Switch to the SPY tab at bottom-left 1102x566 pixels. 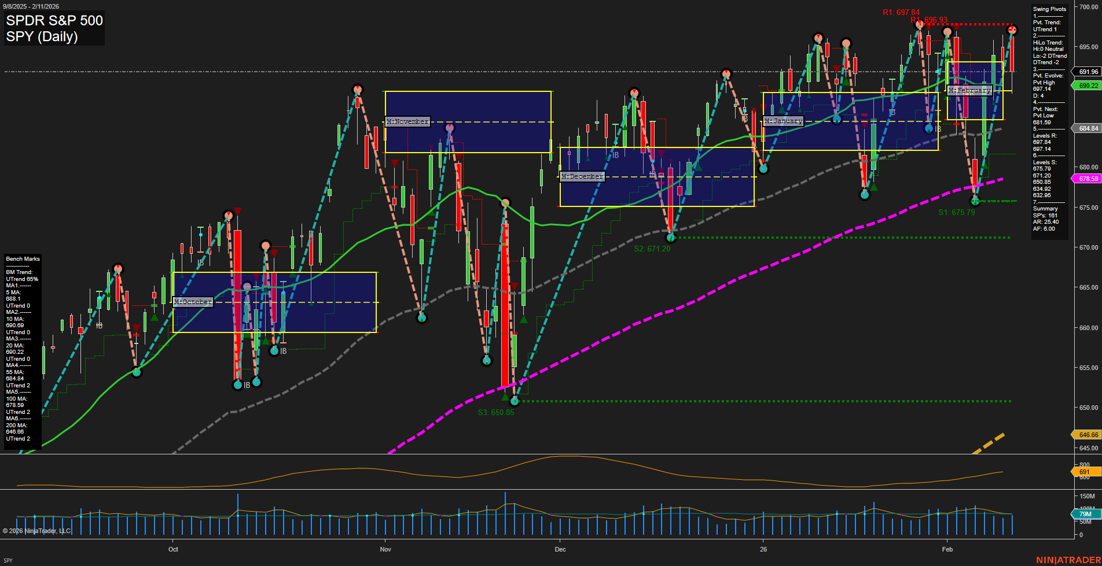tap(8, 560)
